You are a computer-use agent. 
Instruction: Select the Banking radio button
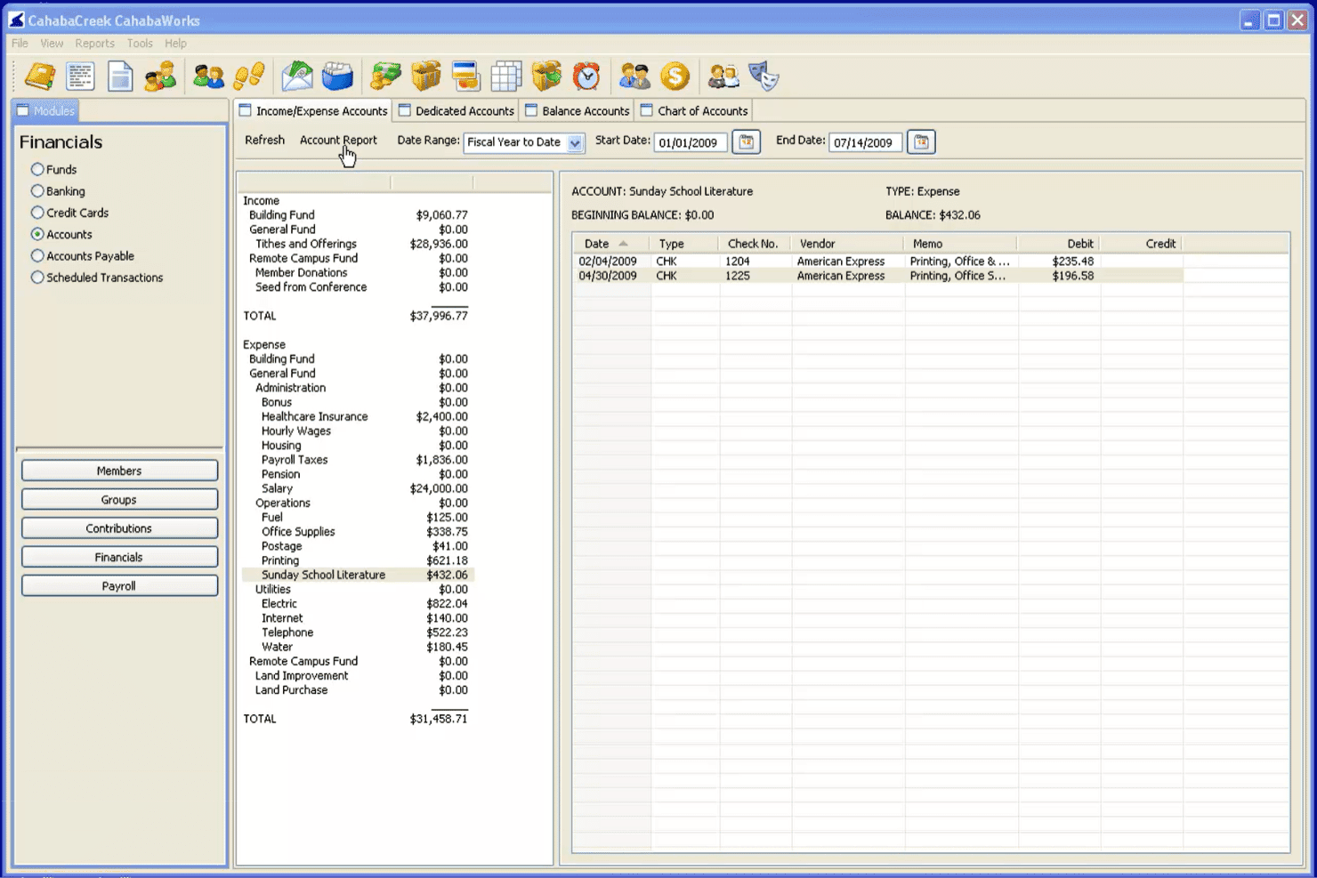tap(37, 191)
